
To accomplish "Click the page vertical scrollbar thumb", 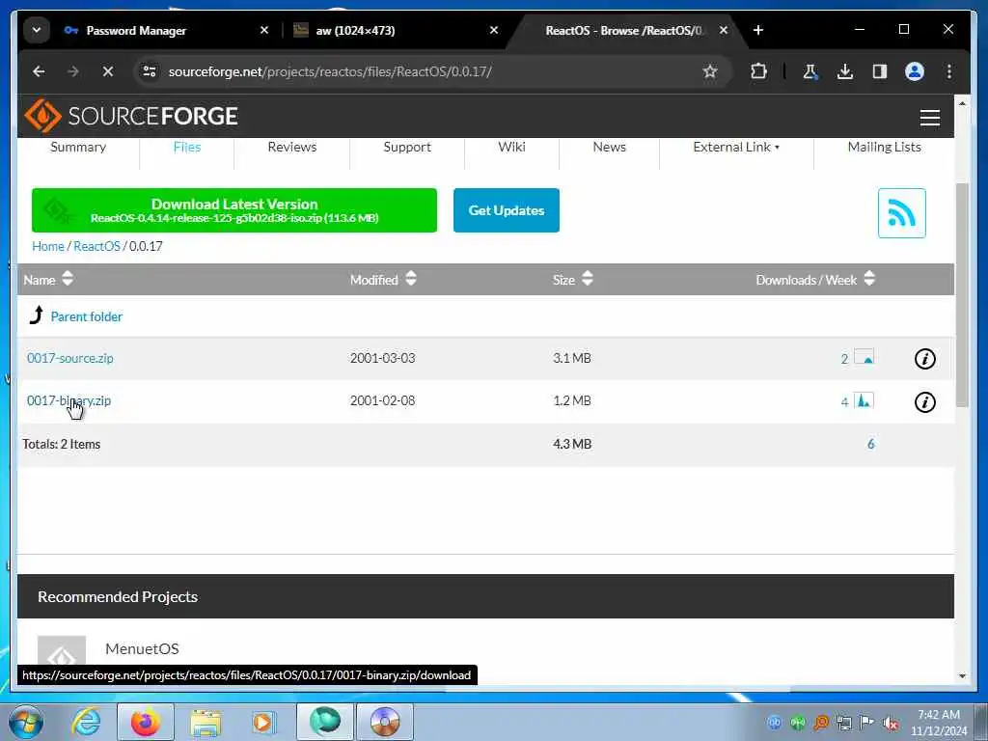I will (962, 295).
